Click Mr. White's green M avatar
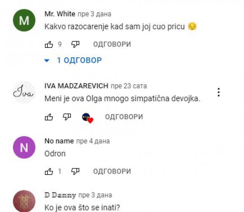 (x=24, y=20)
